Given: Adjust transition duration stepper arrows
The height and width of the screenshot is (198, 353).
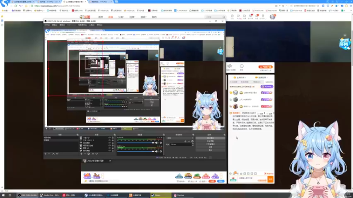Looking at the screenshot, I should tap(193, 145).
